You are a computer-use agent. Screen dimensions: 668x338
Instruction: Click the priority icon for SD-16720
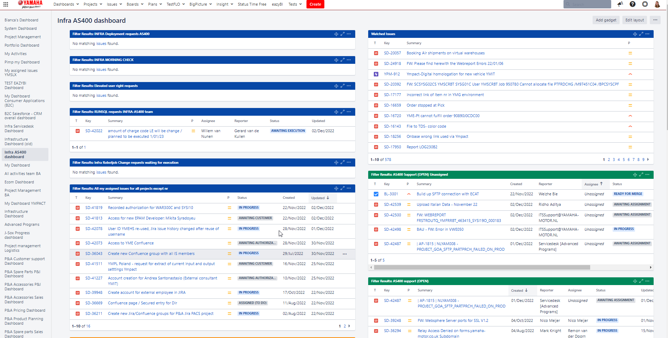tap(630, 116)
